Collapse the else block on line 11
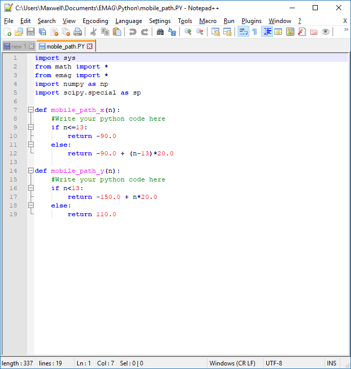351x369 pixels. (x=31, y=145)
